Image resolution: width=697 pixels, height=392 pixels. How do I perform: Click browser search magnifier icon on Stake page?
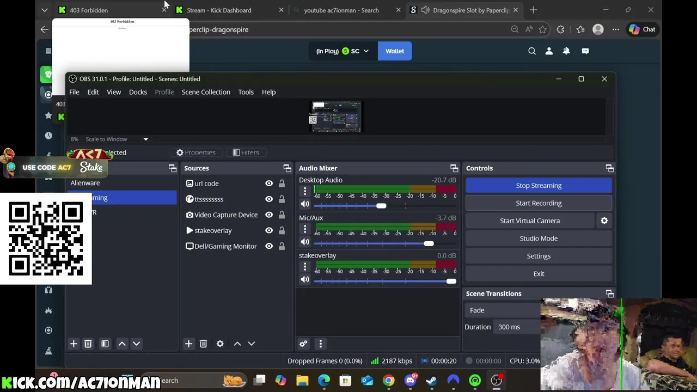(532, 51)
